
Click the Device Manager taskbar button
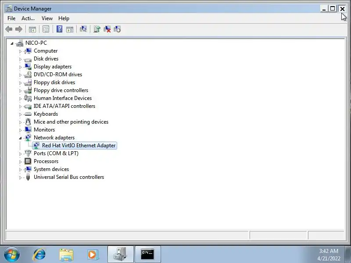tap(121, 254)
